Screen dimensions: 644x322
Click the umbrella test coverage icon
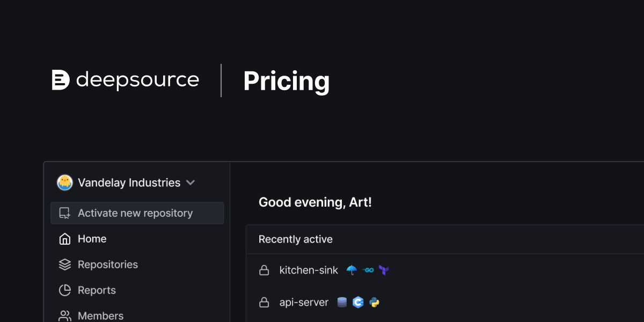[352, 270]
